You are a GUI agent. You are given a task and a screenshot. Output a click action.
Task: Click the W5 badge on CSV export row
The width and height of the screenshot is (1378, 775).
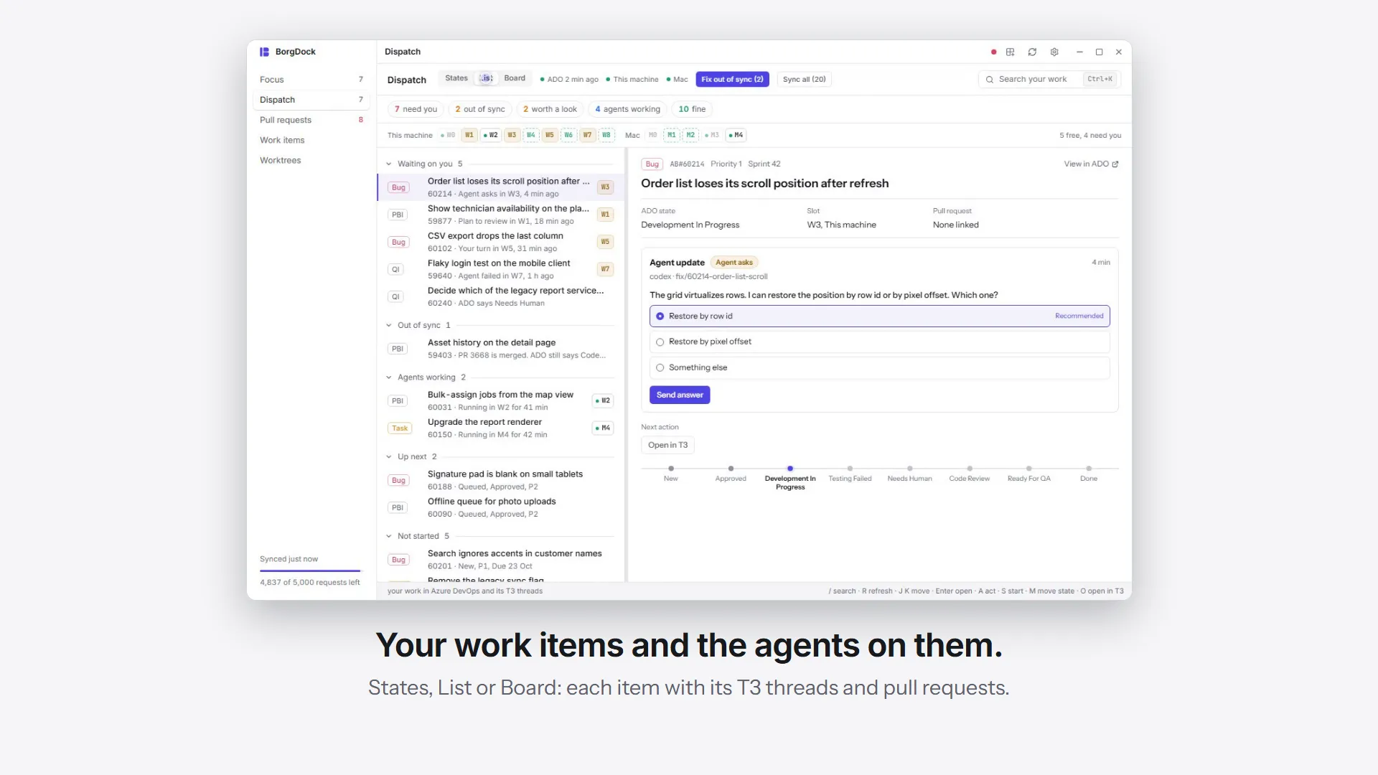pos(605,242)
